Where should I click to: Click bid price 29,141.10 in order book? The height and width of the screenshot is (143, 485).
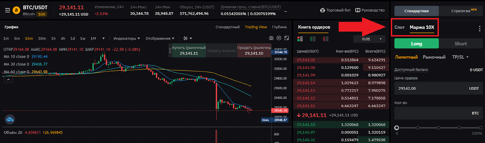click(306, 125)
